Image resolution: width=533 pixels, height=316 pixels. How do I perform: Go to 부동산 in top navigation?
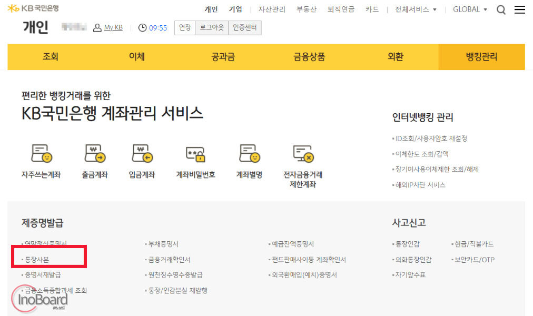(307, 9)
